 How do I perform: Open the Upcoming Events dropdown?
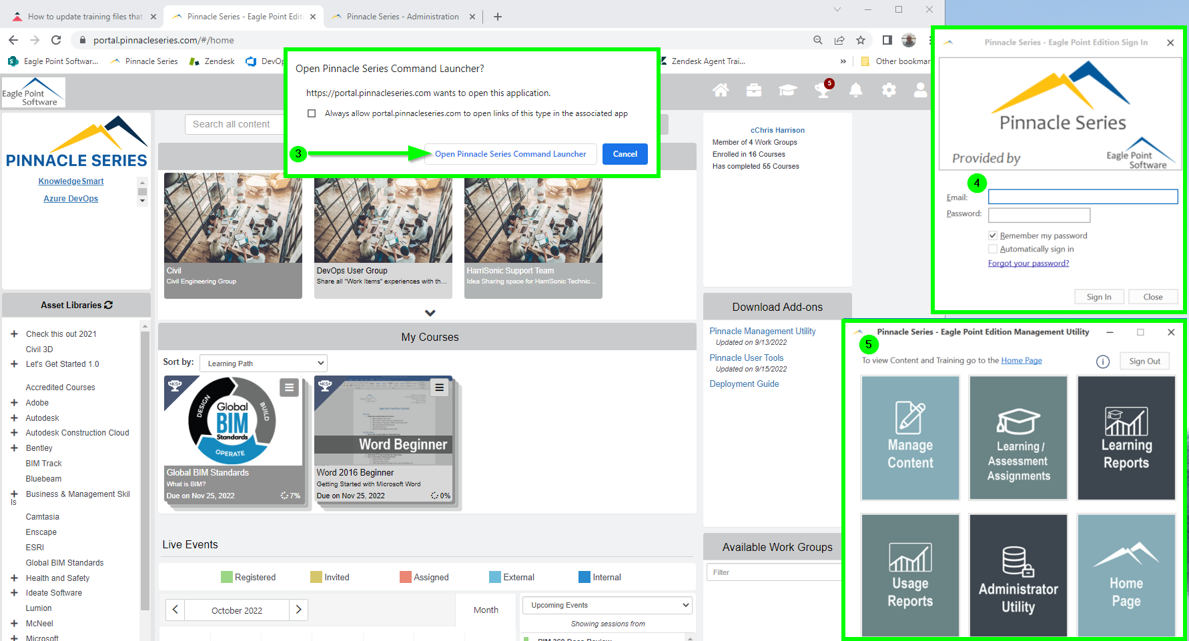607,605
